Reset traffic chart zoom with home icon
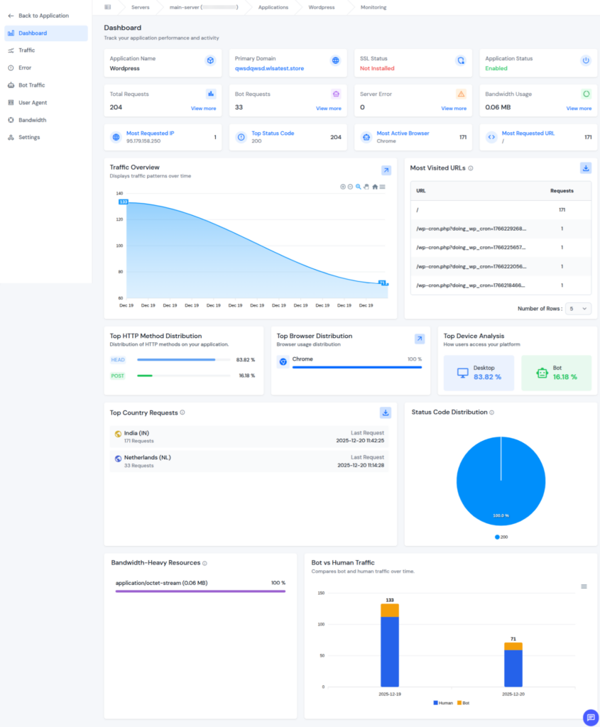The height and width of the screenshot is (727, 600). pos(375,187)
